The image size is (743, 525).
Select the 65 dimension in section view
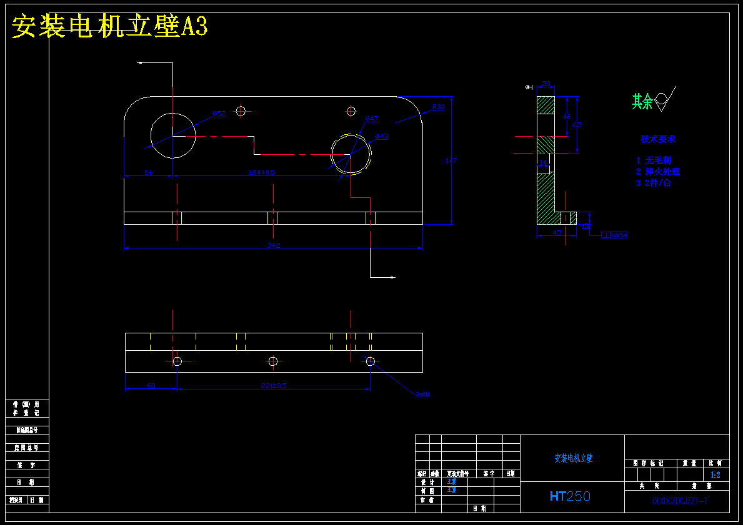[x=577, y=125]
